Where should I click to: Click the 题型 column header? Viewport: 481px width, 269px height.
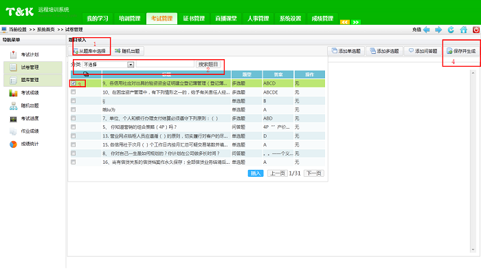pos(247,74)
